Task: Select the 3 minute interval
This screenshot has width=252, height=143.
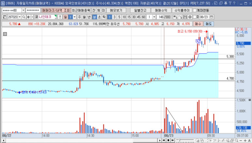Action: (x=114, y=17)
